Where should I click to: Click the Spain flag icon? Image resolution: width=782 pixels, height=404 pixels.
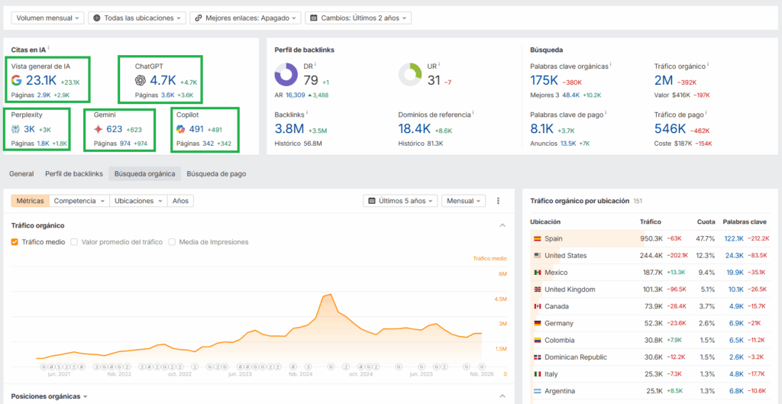tap(537, 238)
